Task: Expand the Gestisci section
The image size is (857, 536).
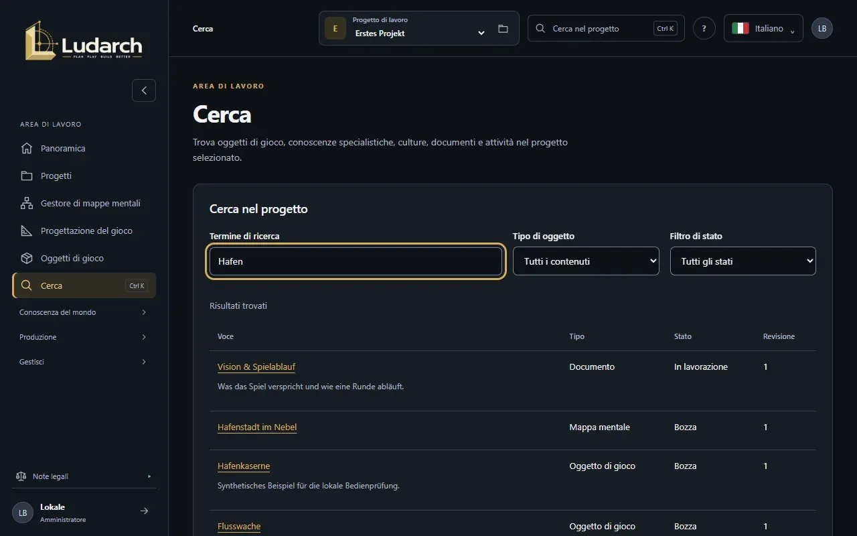Action: [84, 362]
